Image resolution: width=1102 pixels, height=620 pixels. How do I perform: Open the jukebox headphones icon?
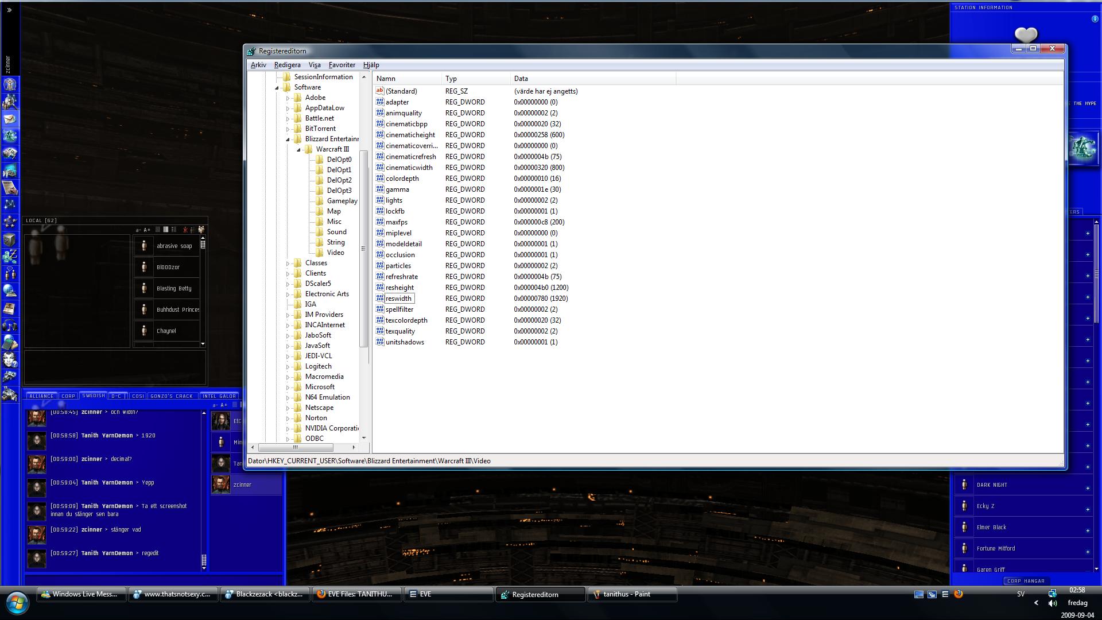(10, 325)
